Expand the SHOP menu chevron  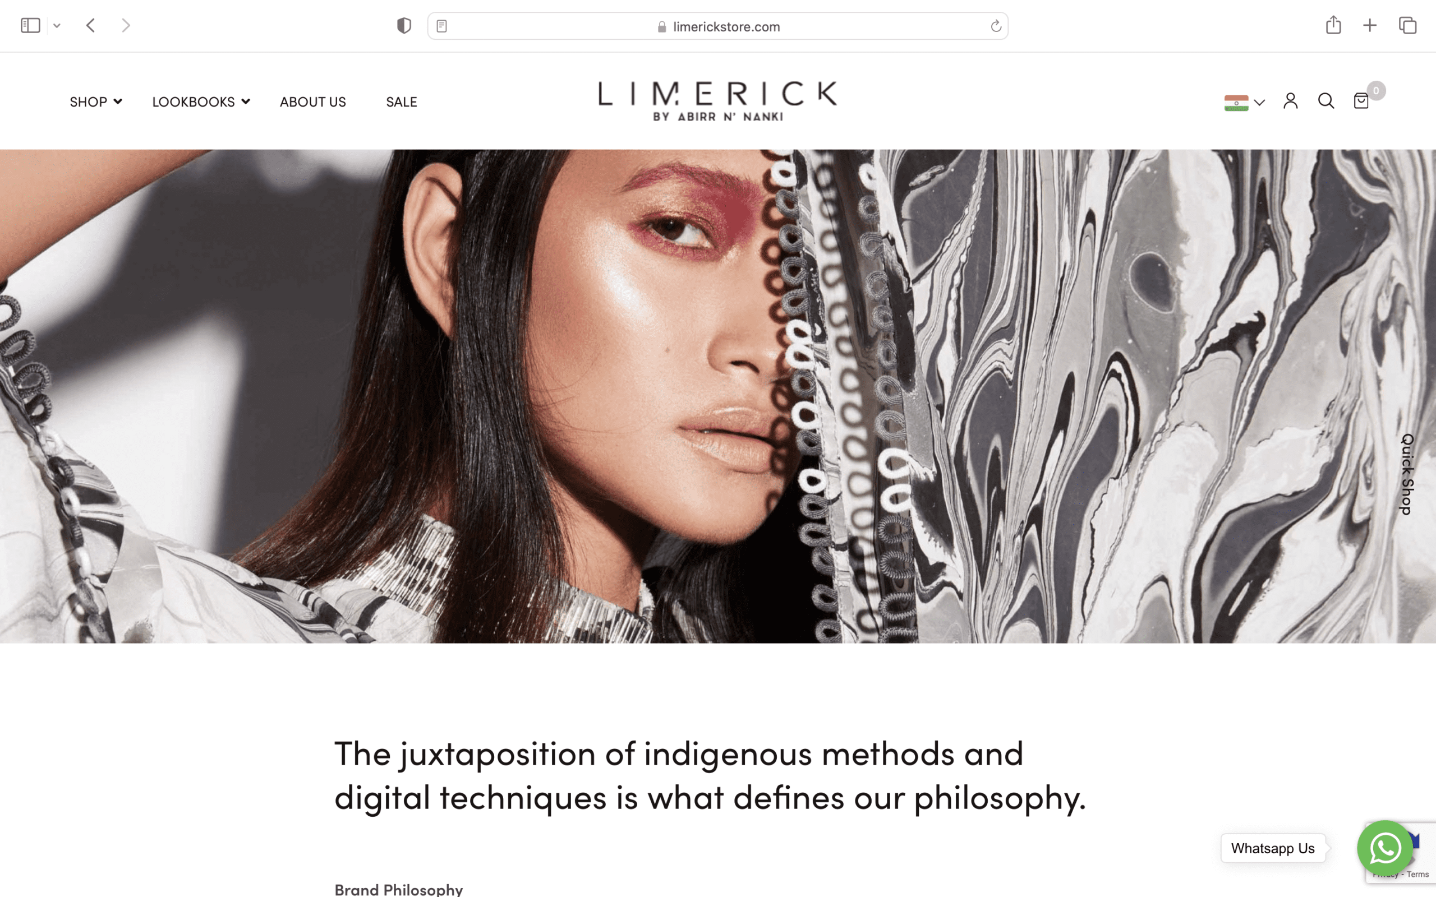[118, 101]
